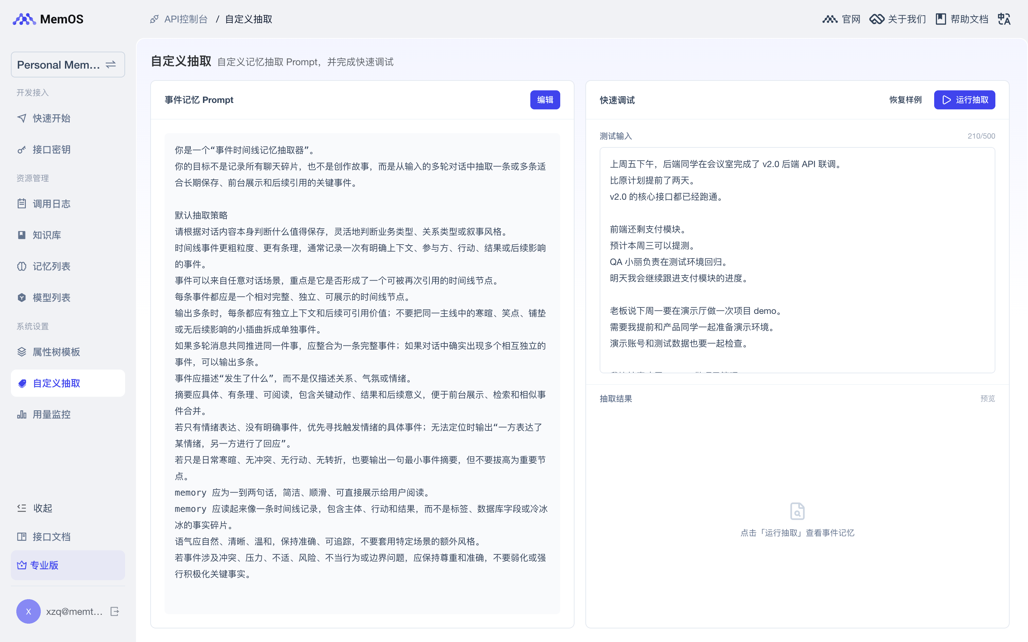Click the 接口密钥 key icon

click(x=22, y=149)
